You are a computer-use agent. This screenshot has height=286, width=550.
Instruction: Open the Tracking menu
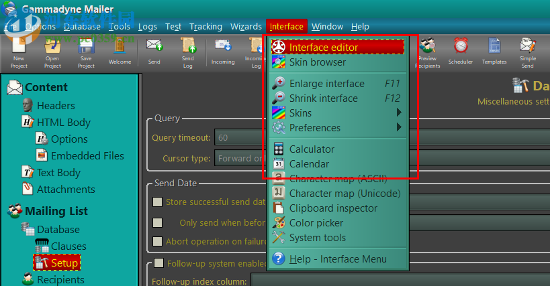click(206, 27)
